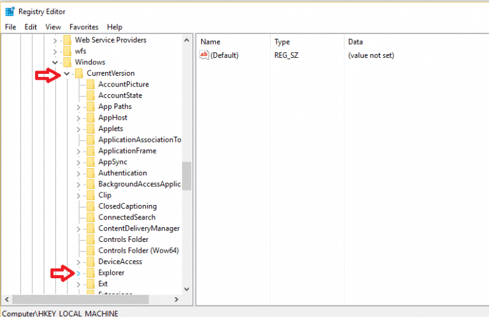Screen dimensions: 489x317
Task: Collapse the CurrentVersion key
Action: [x=67, y=73]
